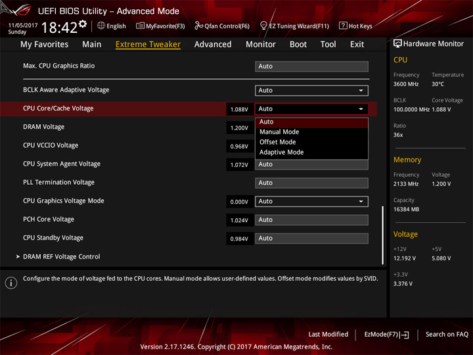This screenshot has height=355, width=473.
Task: Expand DRAM REF Voltage Control submenu
Action: pos(62,256)
